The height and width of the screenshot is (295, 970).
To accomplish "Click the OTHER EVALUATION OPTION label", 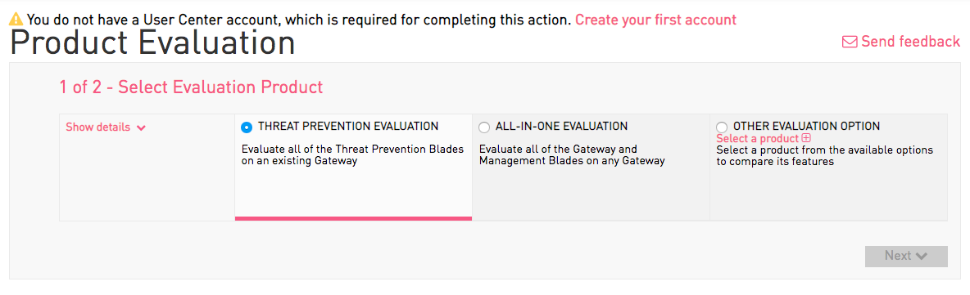I will coord(807,127).
